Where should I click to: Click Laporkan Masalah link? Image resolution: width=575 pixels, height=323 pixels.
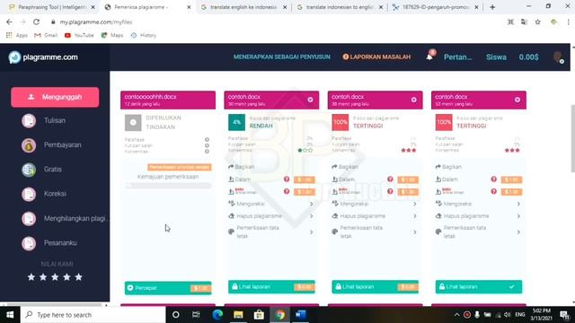(376, 57)
